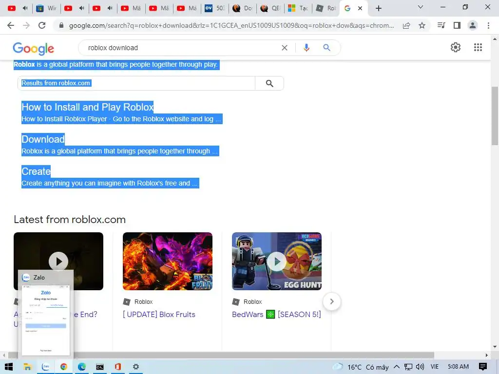Switch to the OV 503 tab
This screenshot has width=499, height=374.
click(215, 8)
